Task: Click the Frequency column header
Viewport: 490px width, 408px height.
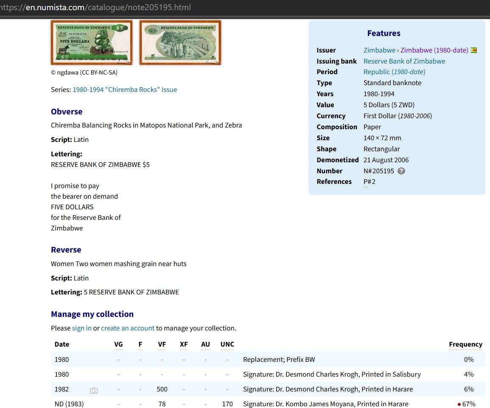Action: 465,344
